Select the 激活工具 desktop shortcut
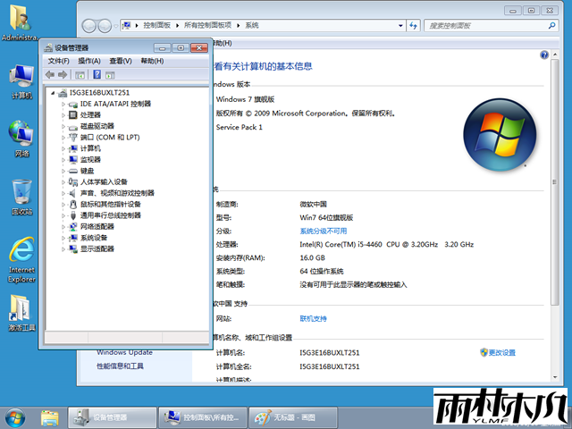Viewport: 572px width, 429px height. point(21,313)
